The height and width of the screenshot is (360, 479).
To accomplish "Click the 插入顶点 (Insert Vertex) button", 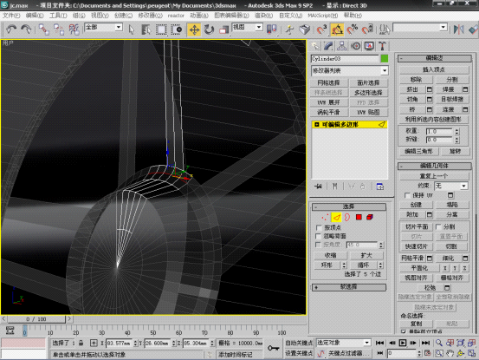I will click(434, 69).
